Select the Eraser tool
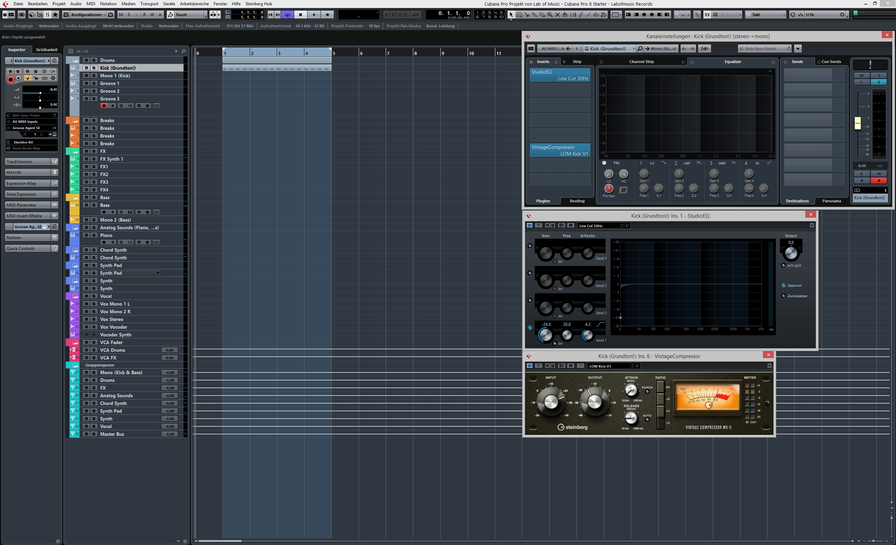 point(542,15)
